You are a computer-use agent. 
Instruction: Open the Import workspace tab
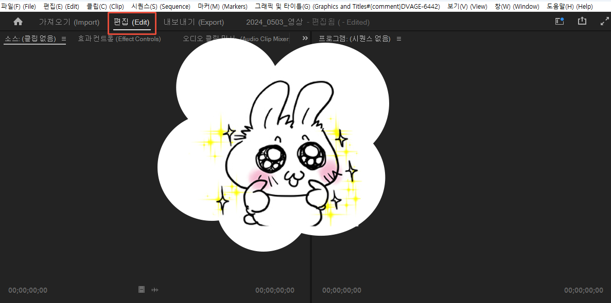coord(69,22)
